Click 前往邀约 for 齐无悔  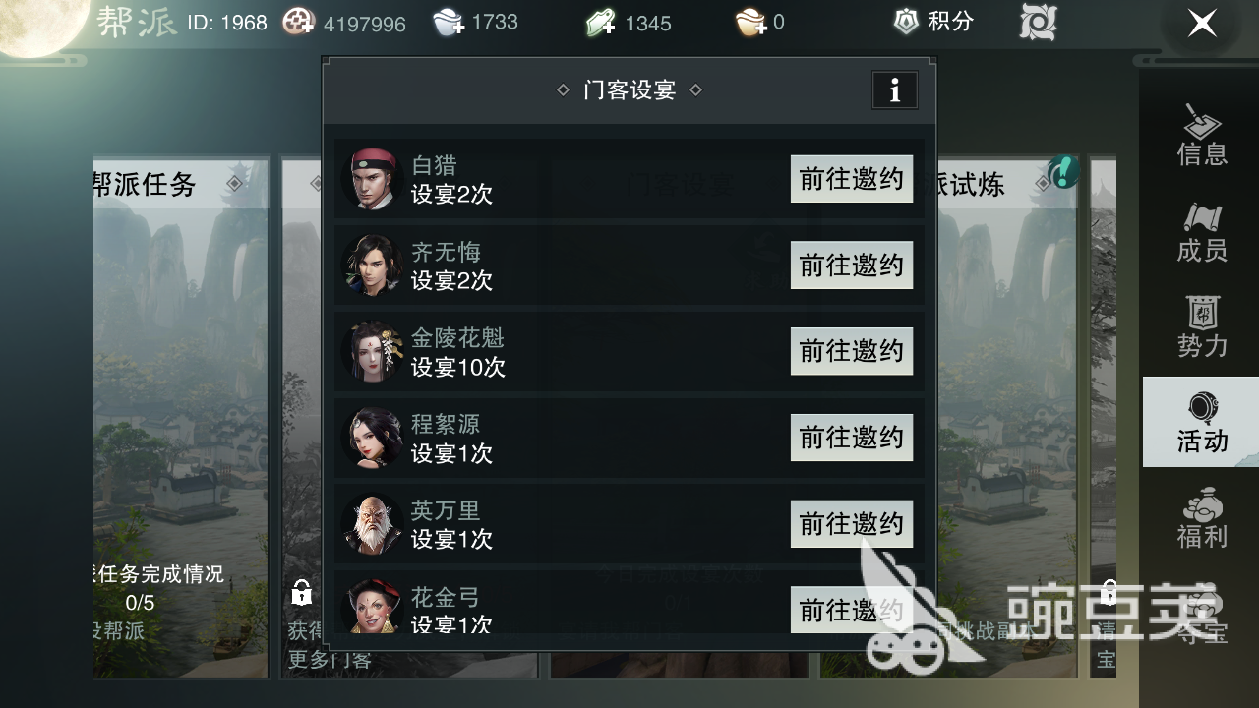[852, 265]
